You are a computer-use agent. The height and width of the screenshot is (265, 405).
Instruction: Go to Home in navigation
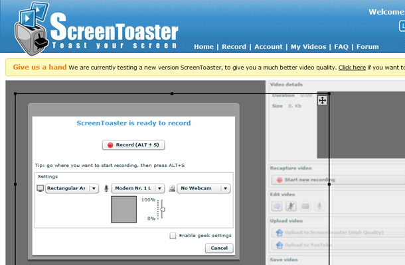pyautogui.click(x=204, y=46)
